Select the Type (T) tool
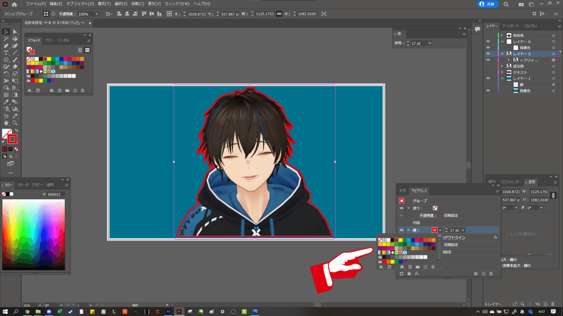563x316 pixels. coord(6,53)
